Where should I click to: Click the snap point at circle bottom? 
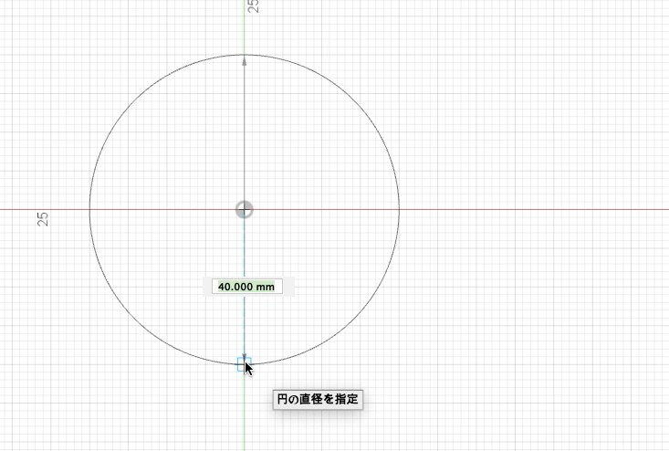click(x=244, y=364)
